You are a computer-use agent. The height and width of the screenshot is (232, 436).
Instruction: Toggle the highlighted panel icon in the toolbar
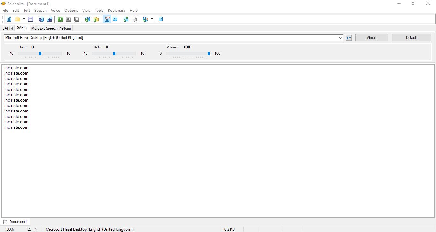click(107, 19)
